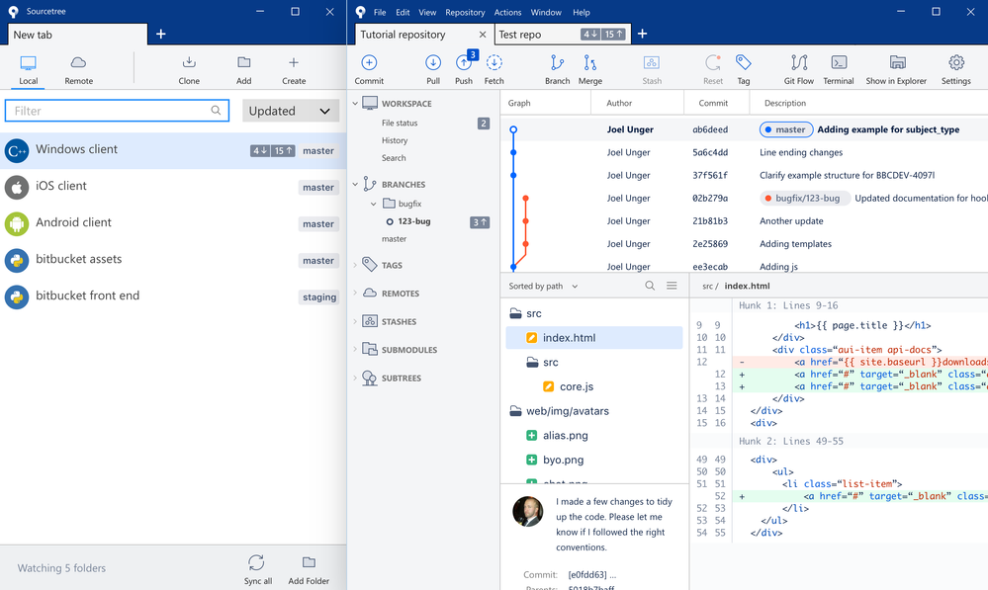
Task: Switch to Remote repositories
Action: click(79, 69)
